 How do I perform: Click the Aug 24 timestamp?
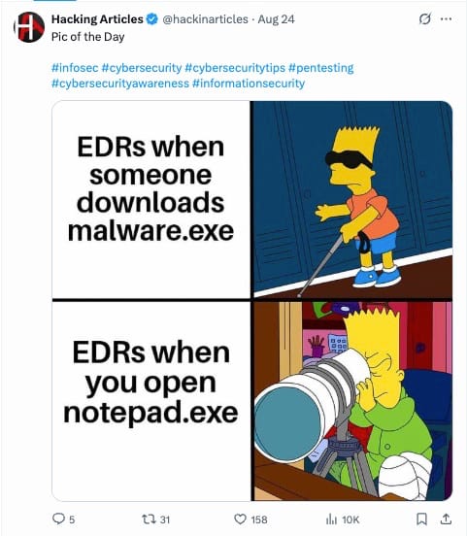277,19
